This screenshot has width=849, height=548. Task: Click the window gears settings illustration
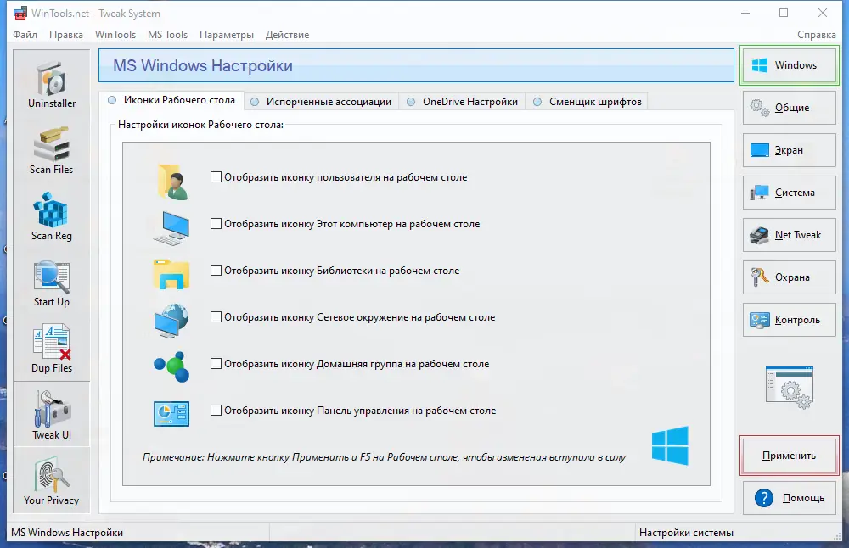[x=790, y=387]
